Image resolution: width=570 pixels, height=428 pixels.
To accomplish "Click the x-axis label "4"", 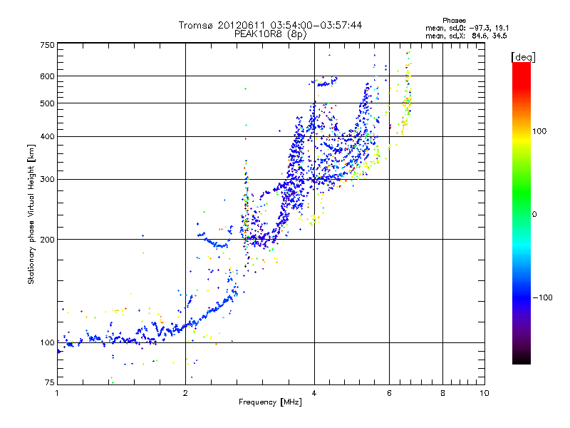I will tap(314, 393).
